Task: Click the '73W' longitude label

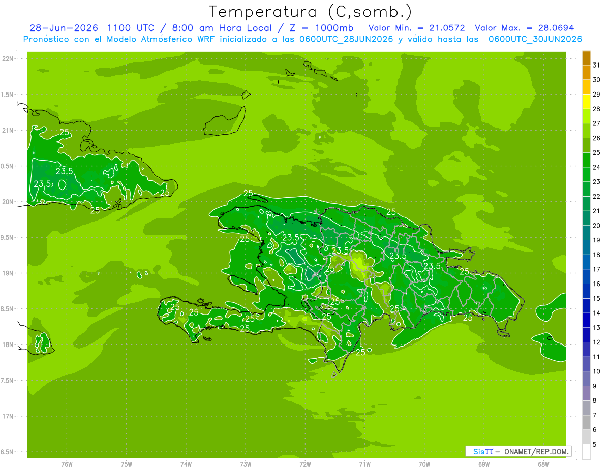Action: pyautogui.click(x=246, y=464)
